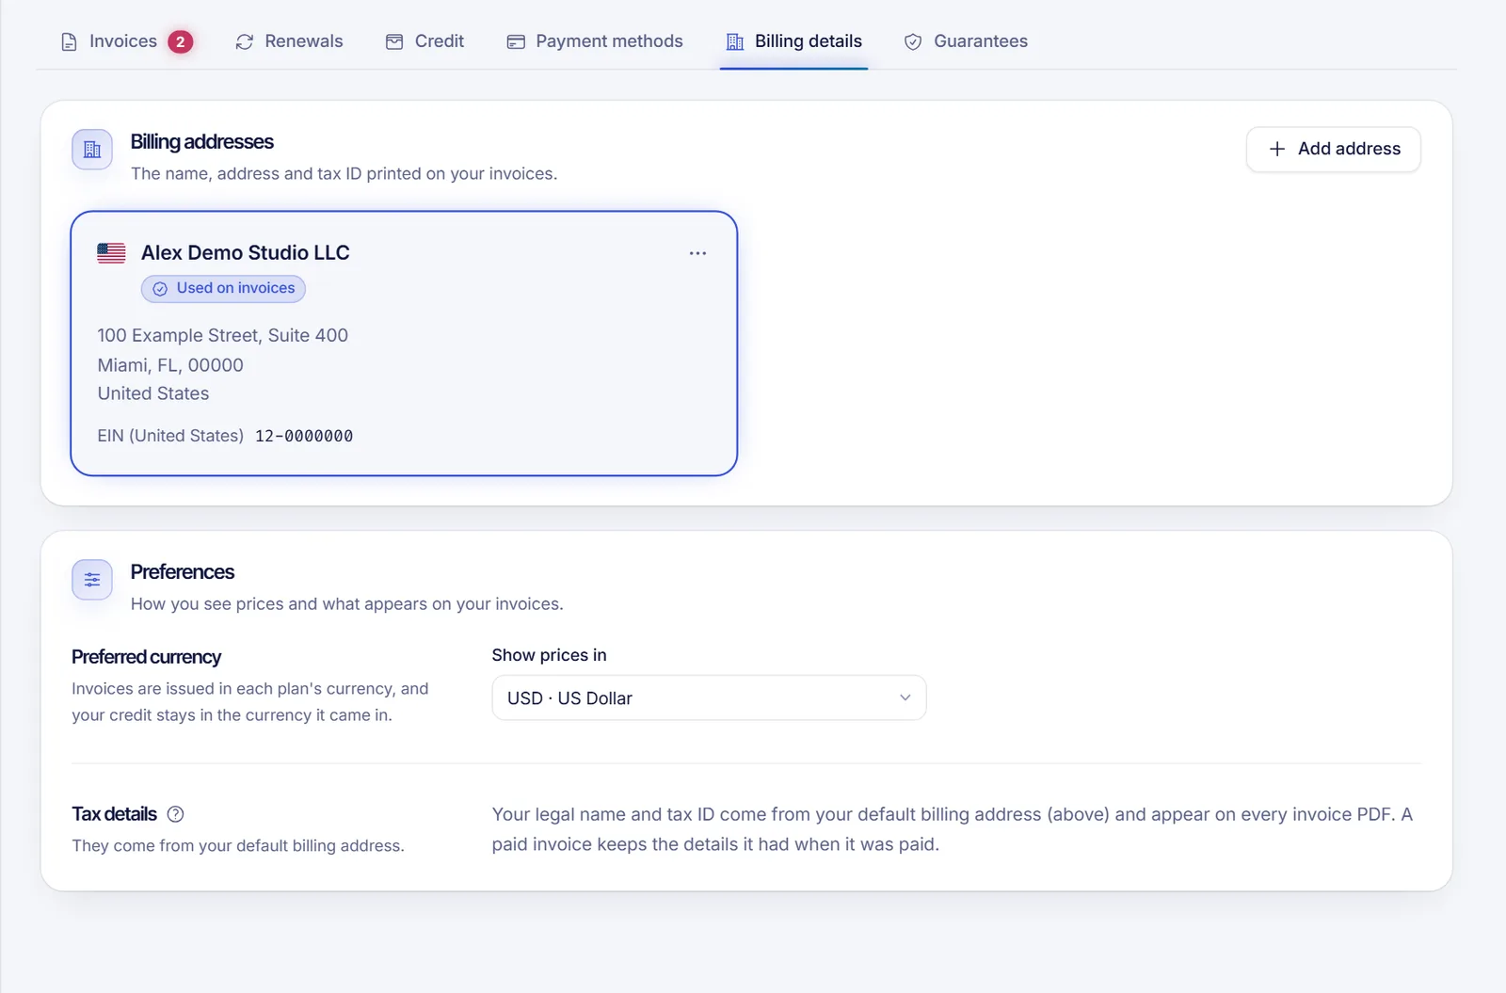1506x993 pixels.
Task: Click the Billing addresses building icon
Action: [92, 150]
